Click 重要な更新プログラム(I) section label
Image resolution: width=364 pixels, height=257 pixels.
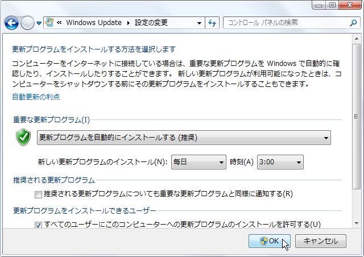tap(51, 120)
